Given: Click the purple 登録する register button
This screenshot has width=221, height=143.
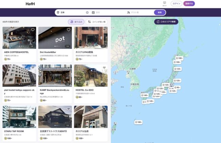Looking at the screenshot, I should click(189, 3).
